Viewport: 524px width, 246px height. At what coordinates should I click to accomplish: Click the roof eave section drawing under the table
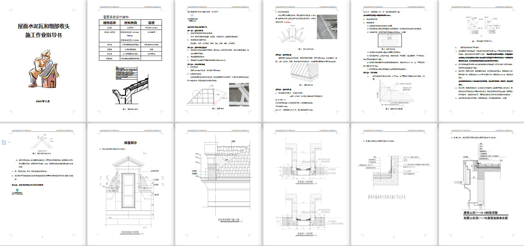(130, 85)
